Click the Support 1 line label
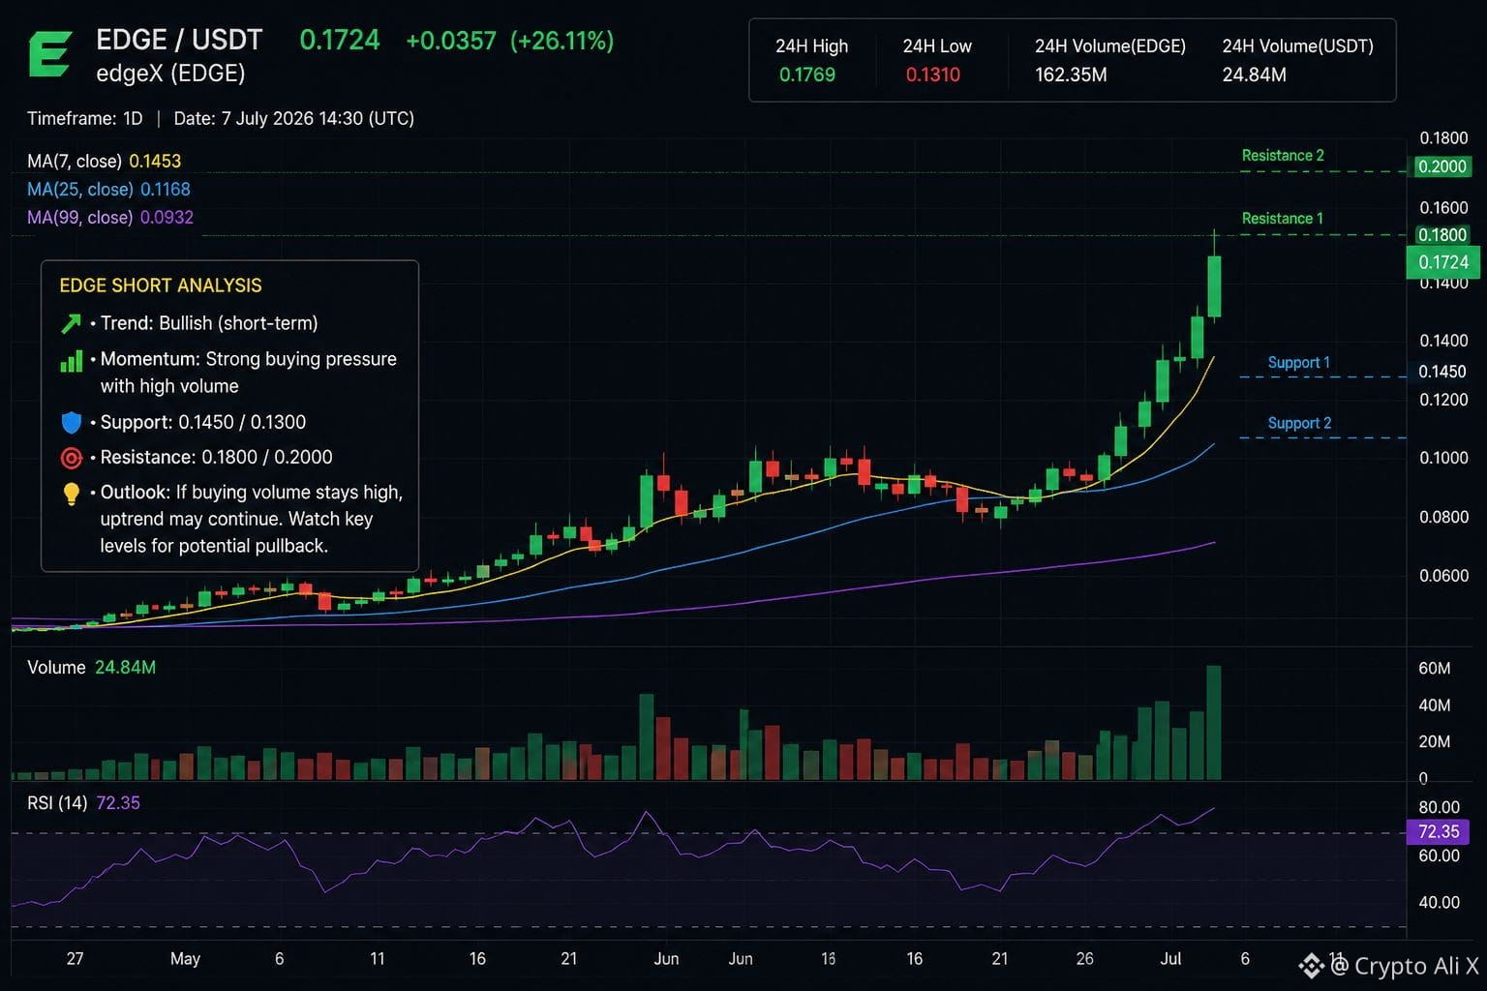 click(x=1299, y=363)
